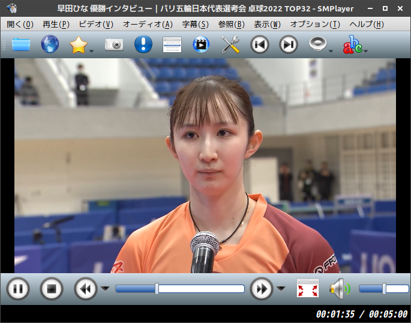
Task: Open the 表示(W) view menu
Action: 267,25
